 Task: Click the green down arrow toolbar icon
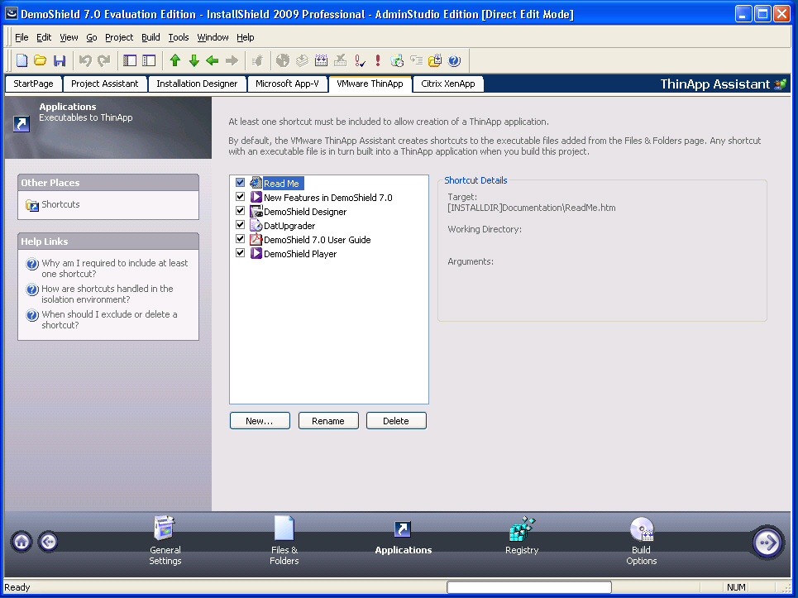(x=194, y=60)
